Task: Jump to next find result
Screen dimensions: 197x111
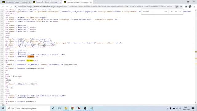Action: coord(176,11)
